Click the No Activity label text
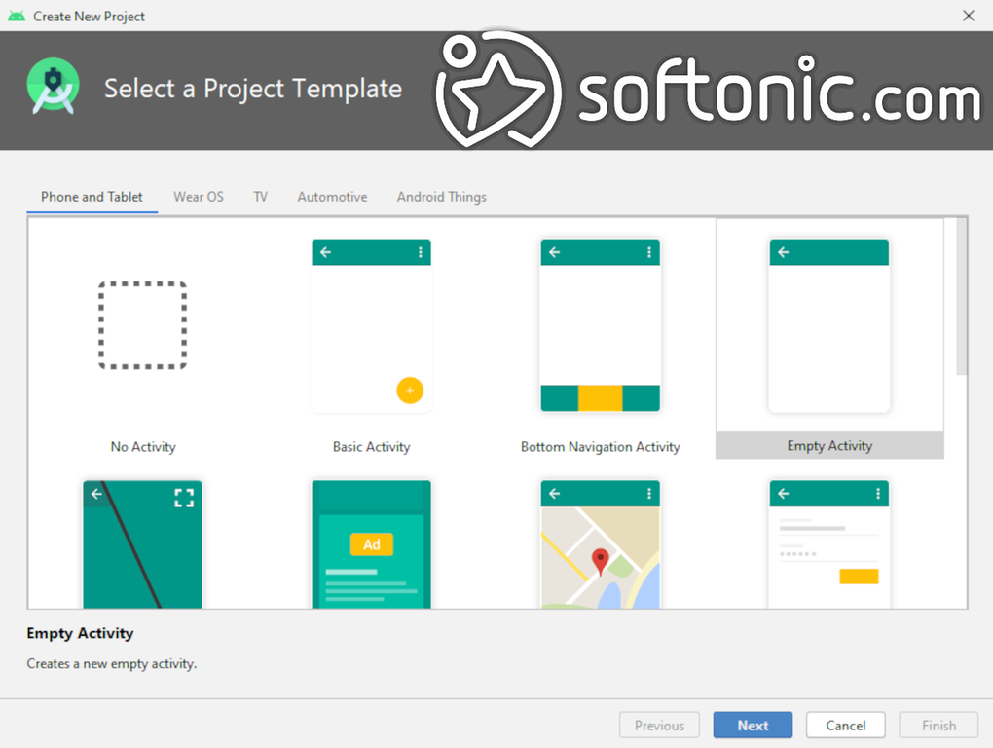Image resolution: width=993 pixels, height=748 pixels. click(143, 447)
